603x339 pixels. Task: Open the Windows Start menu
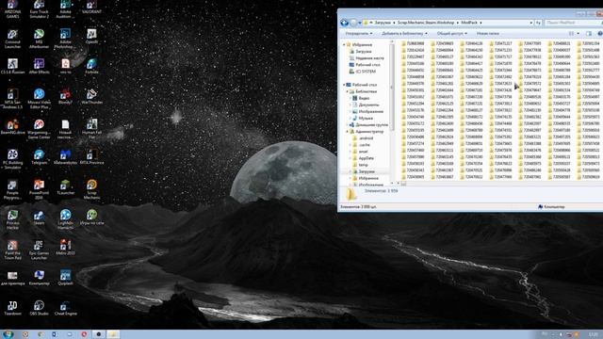[x=8, y=334]
